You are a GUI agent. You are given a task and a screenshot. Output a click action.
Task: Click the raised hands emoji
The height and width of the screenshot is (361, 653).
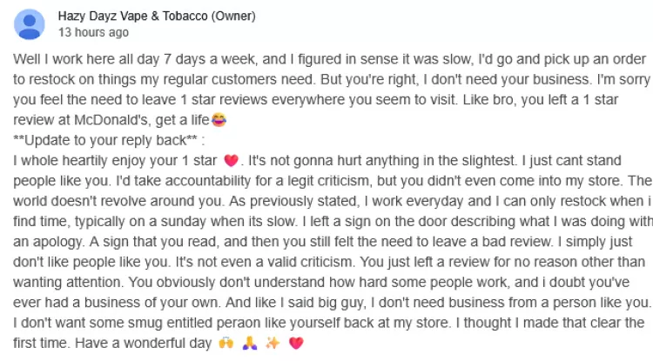point(227,344)
